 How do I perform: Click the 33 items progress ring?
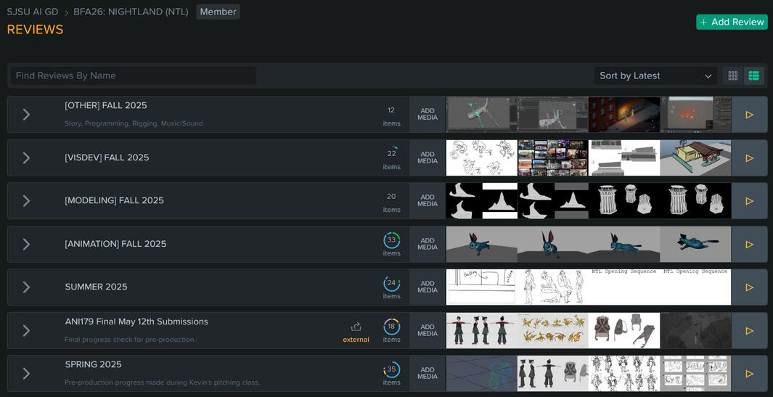pyautogui.click(x=391, y=240)
